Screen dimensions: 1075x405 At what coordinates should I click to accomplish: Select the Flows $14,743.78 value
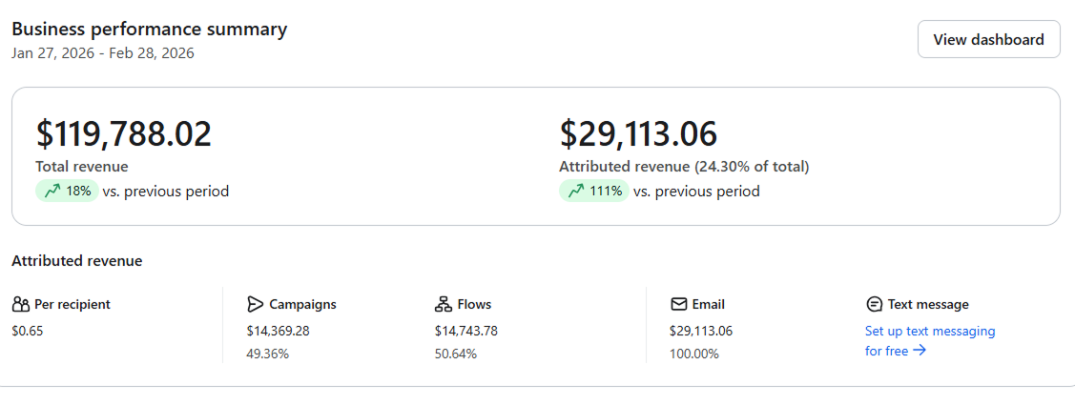pyautogui.click(x=465, y=332)
